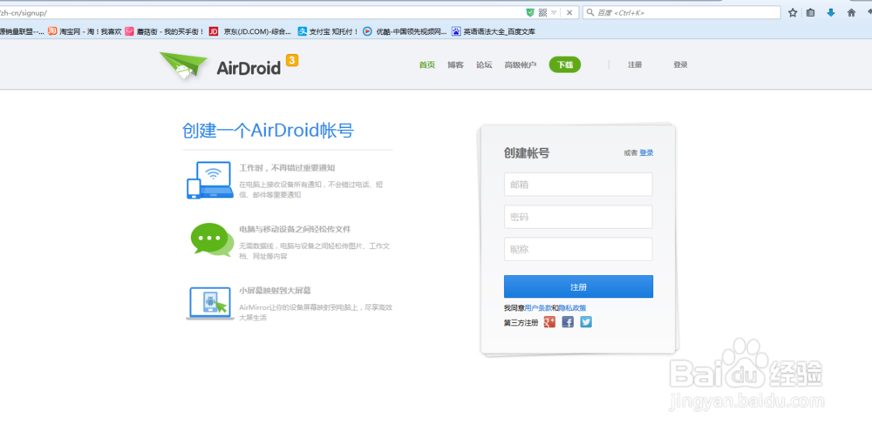872x431 pixels.
Task: Open 登录 in the top navigation
Action: point(680,65)
